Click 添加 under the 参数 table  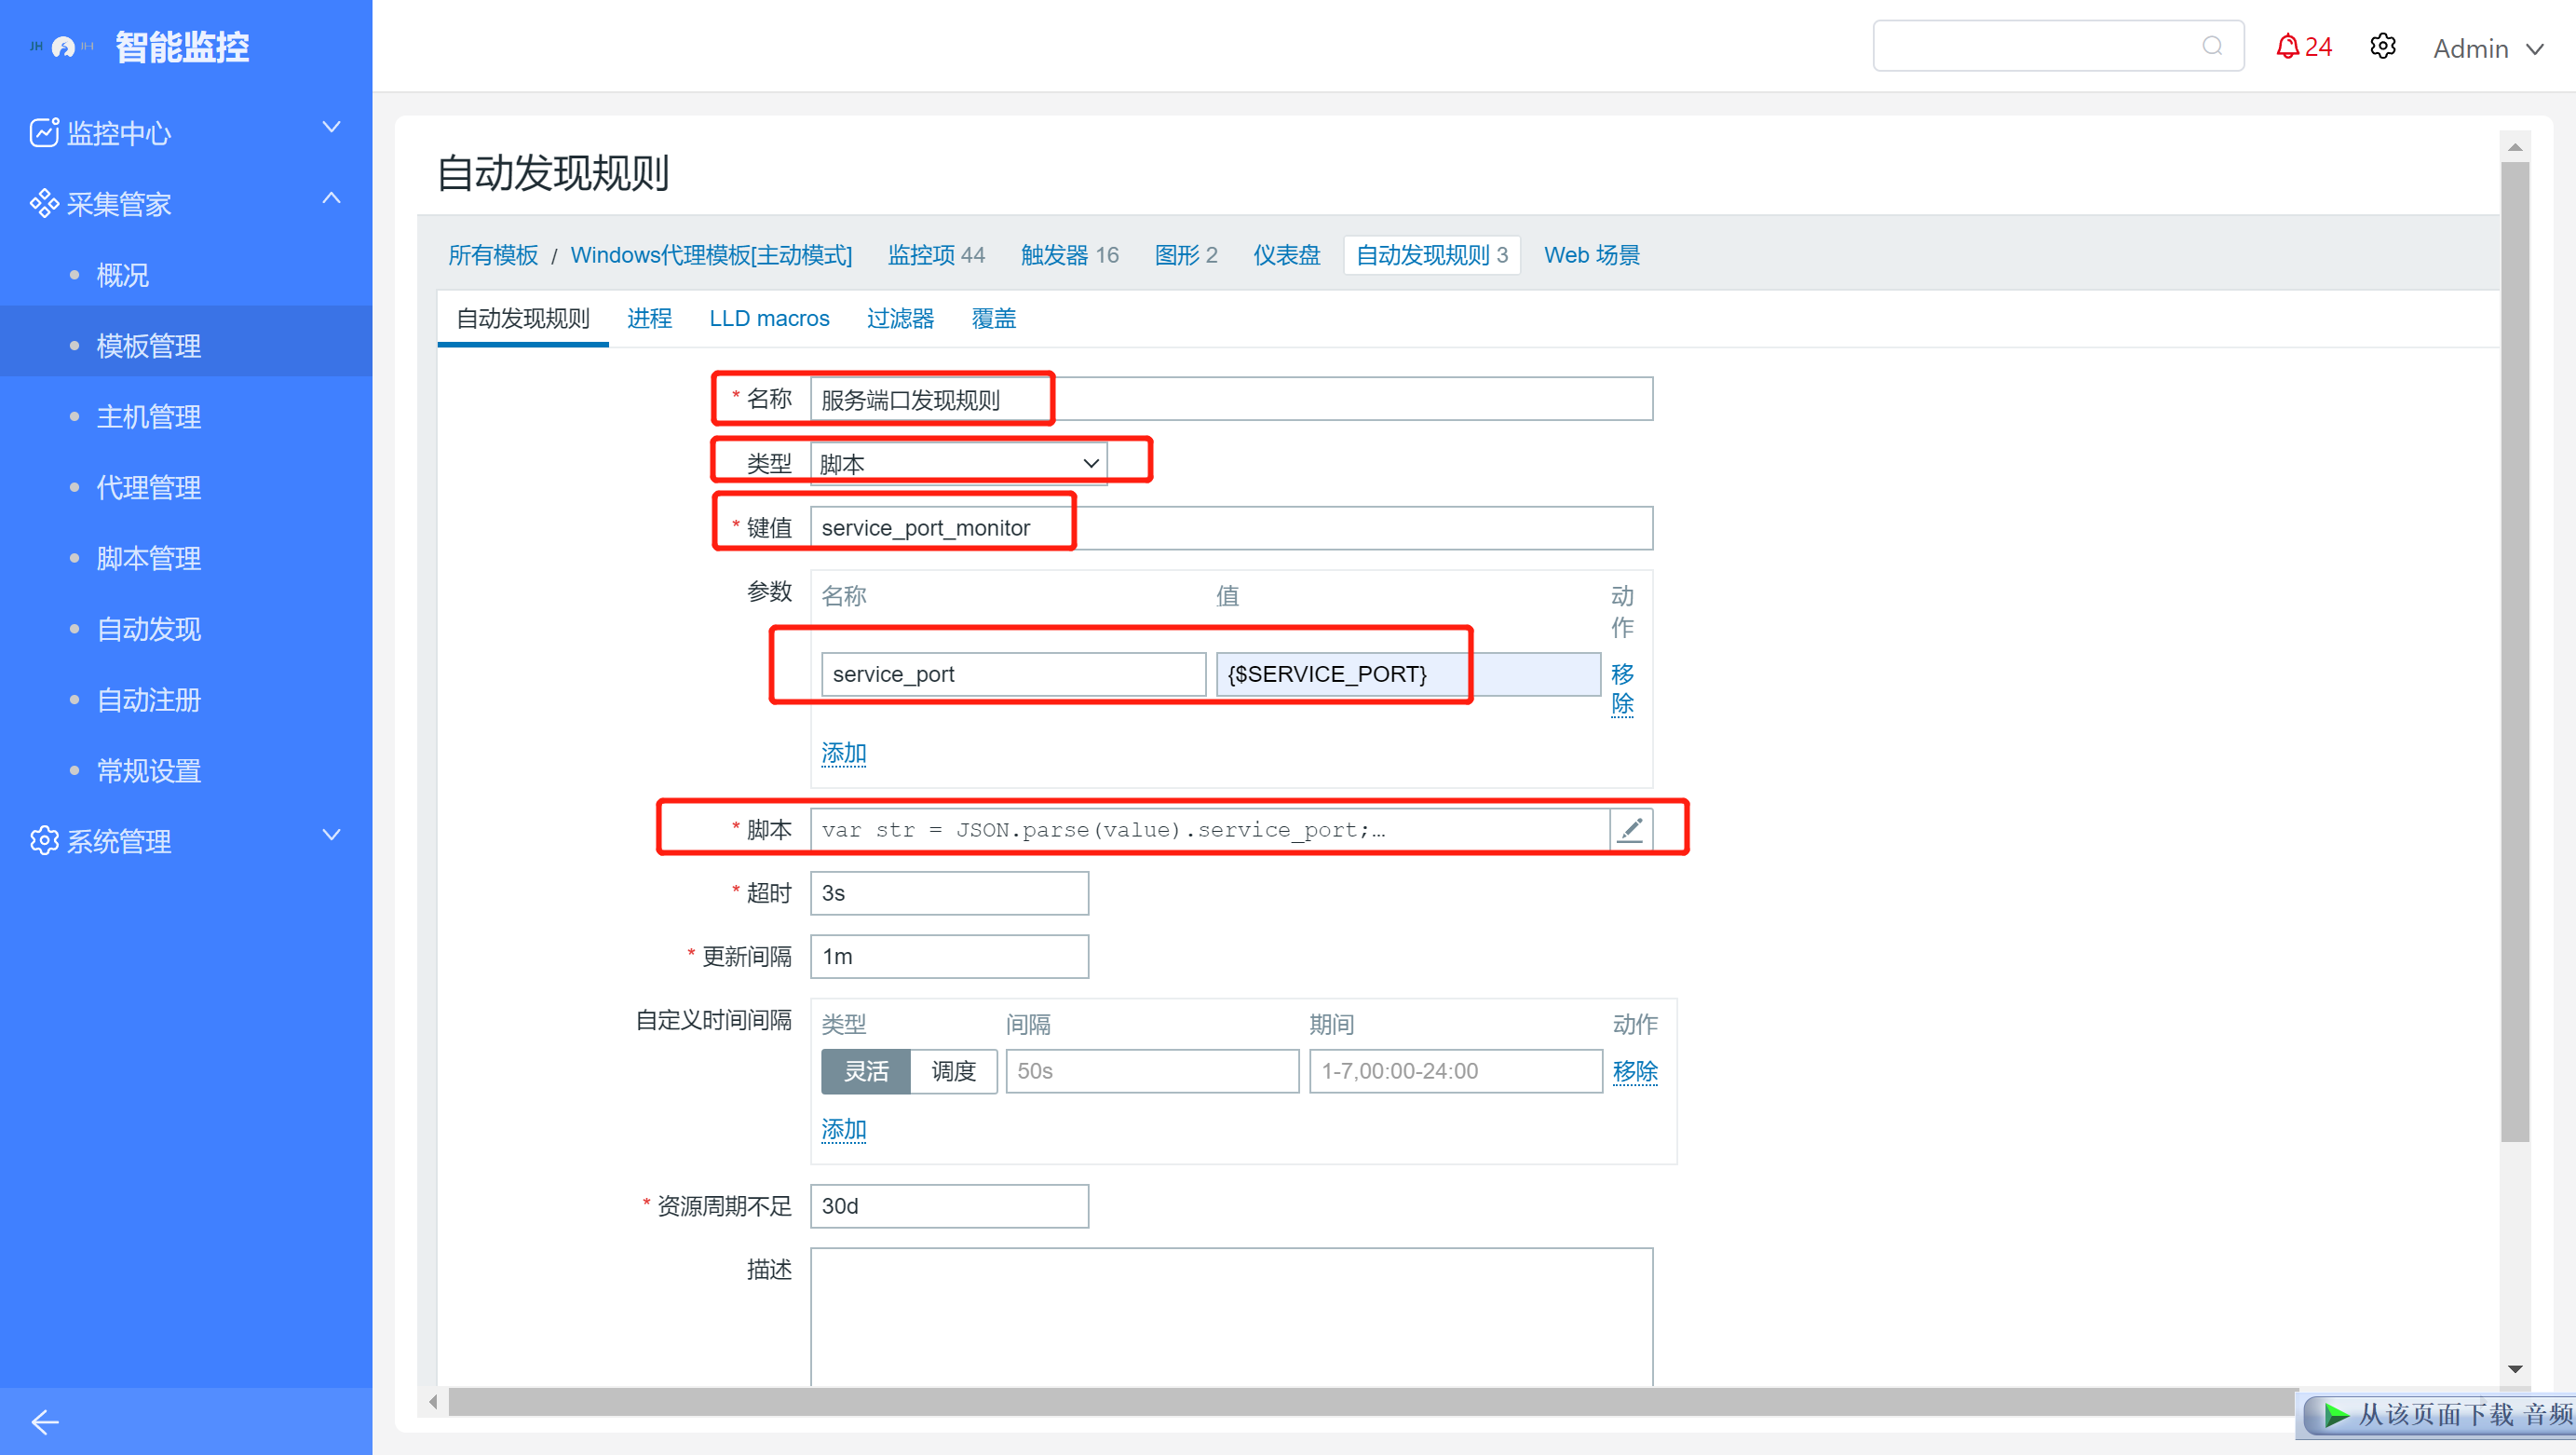point(844,753)
